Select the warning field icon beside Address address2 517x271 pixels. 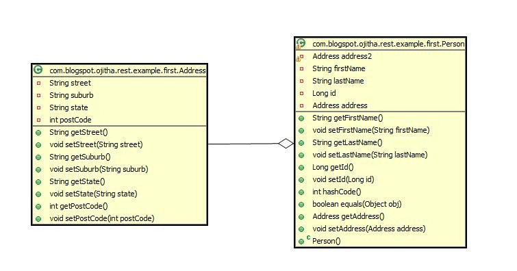click(300, 57)
